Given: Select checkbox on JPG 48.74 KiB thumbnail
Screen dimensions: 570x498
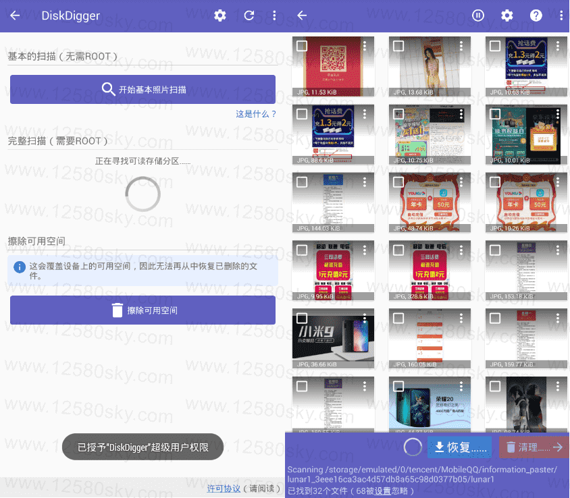Looking at the screenshot, I should tap(398, 182).
